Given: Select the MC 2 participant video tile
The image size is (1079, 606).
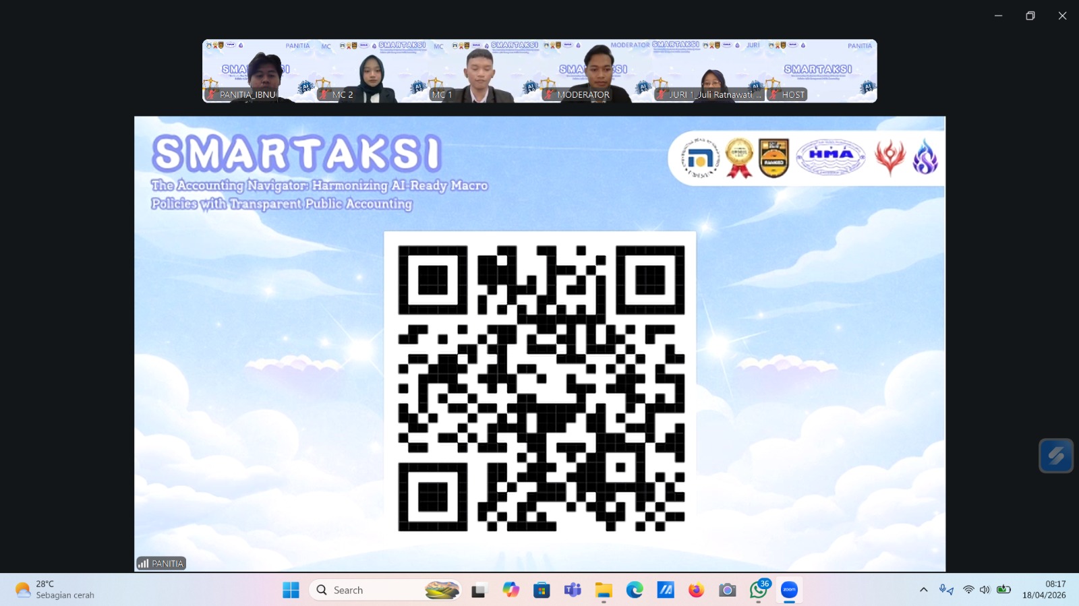Looking at the screenshot, I should point(371,71).
